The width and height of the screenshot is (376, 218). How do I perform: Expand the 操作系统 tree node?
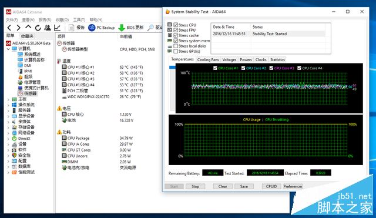[8, 105]
